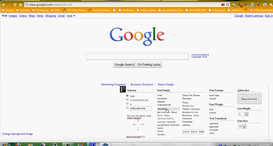Select the 'roll your own' radio button
The width and height of the screenshot is (273, 146).
127,108
